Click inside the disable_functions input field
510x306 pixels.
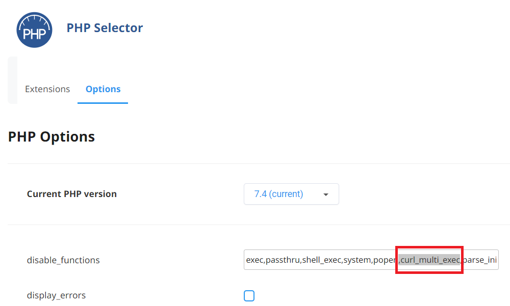click(371, 260)
